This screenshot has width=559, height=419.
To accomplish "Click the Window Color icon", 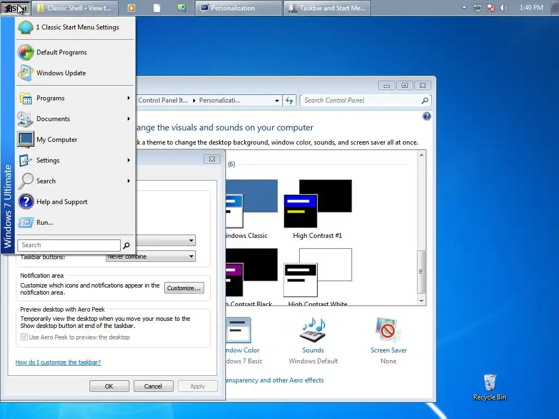I will coord(238,330).
